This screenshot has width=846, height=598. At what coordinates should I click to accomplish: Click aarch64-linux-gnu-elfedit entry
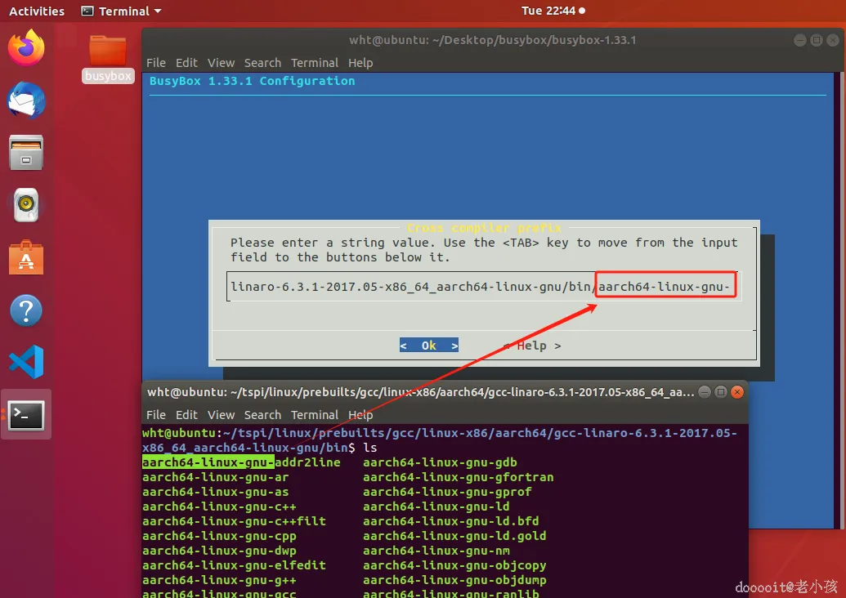pyautogui.click(x=234, y=565)
